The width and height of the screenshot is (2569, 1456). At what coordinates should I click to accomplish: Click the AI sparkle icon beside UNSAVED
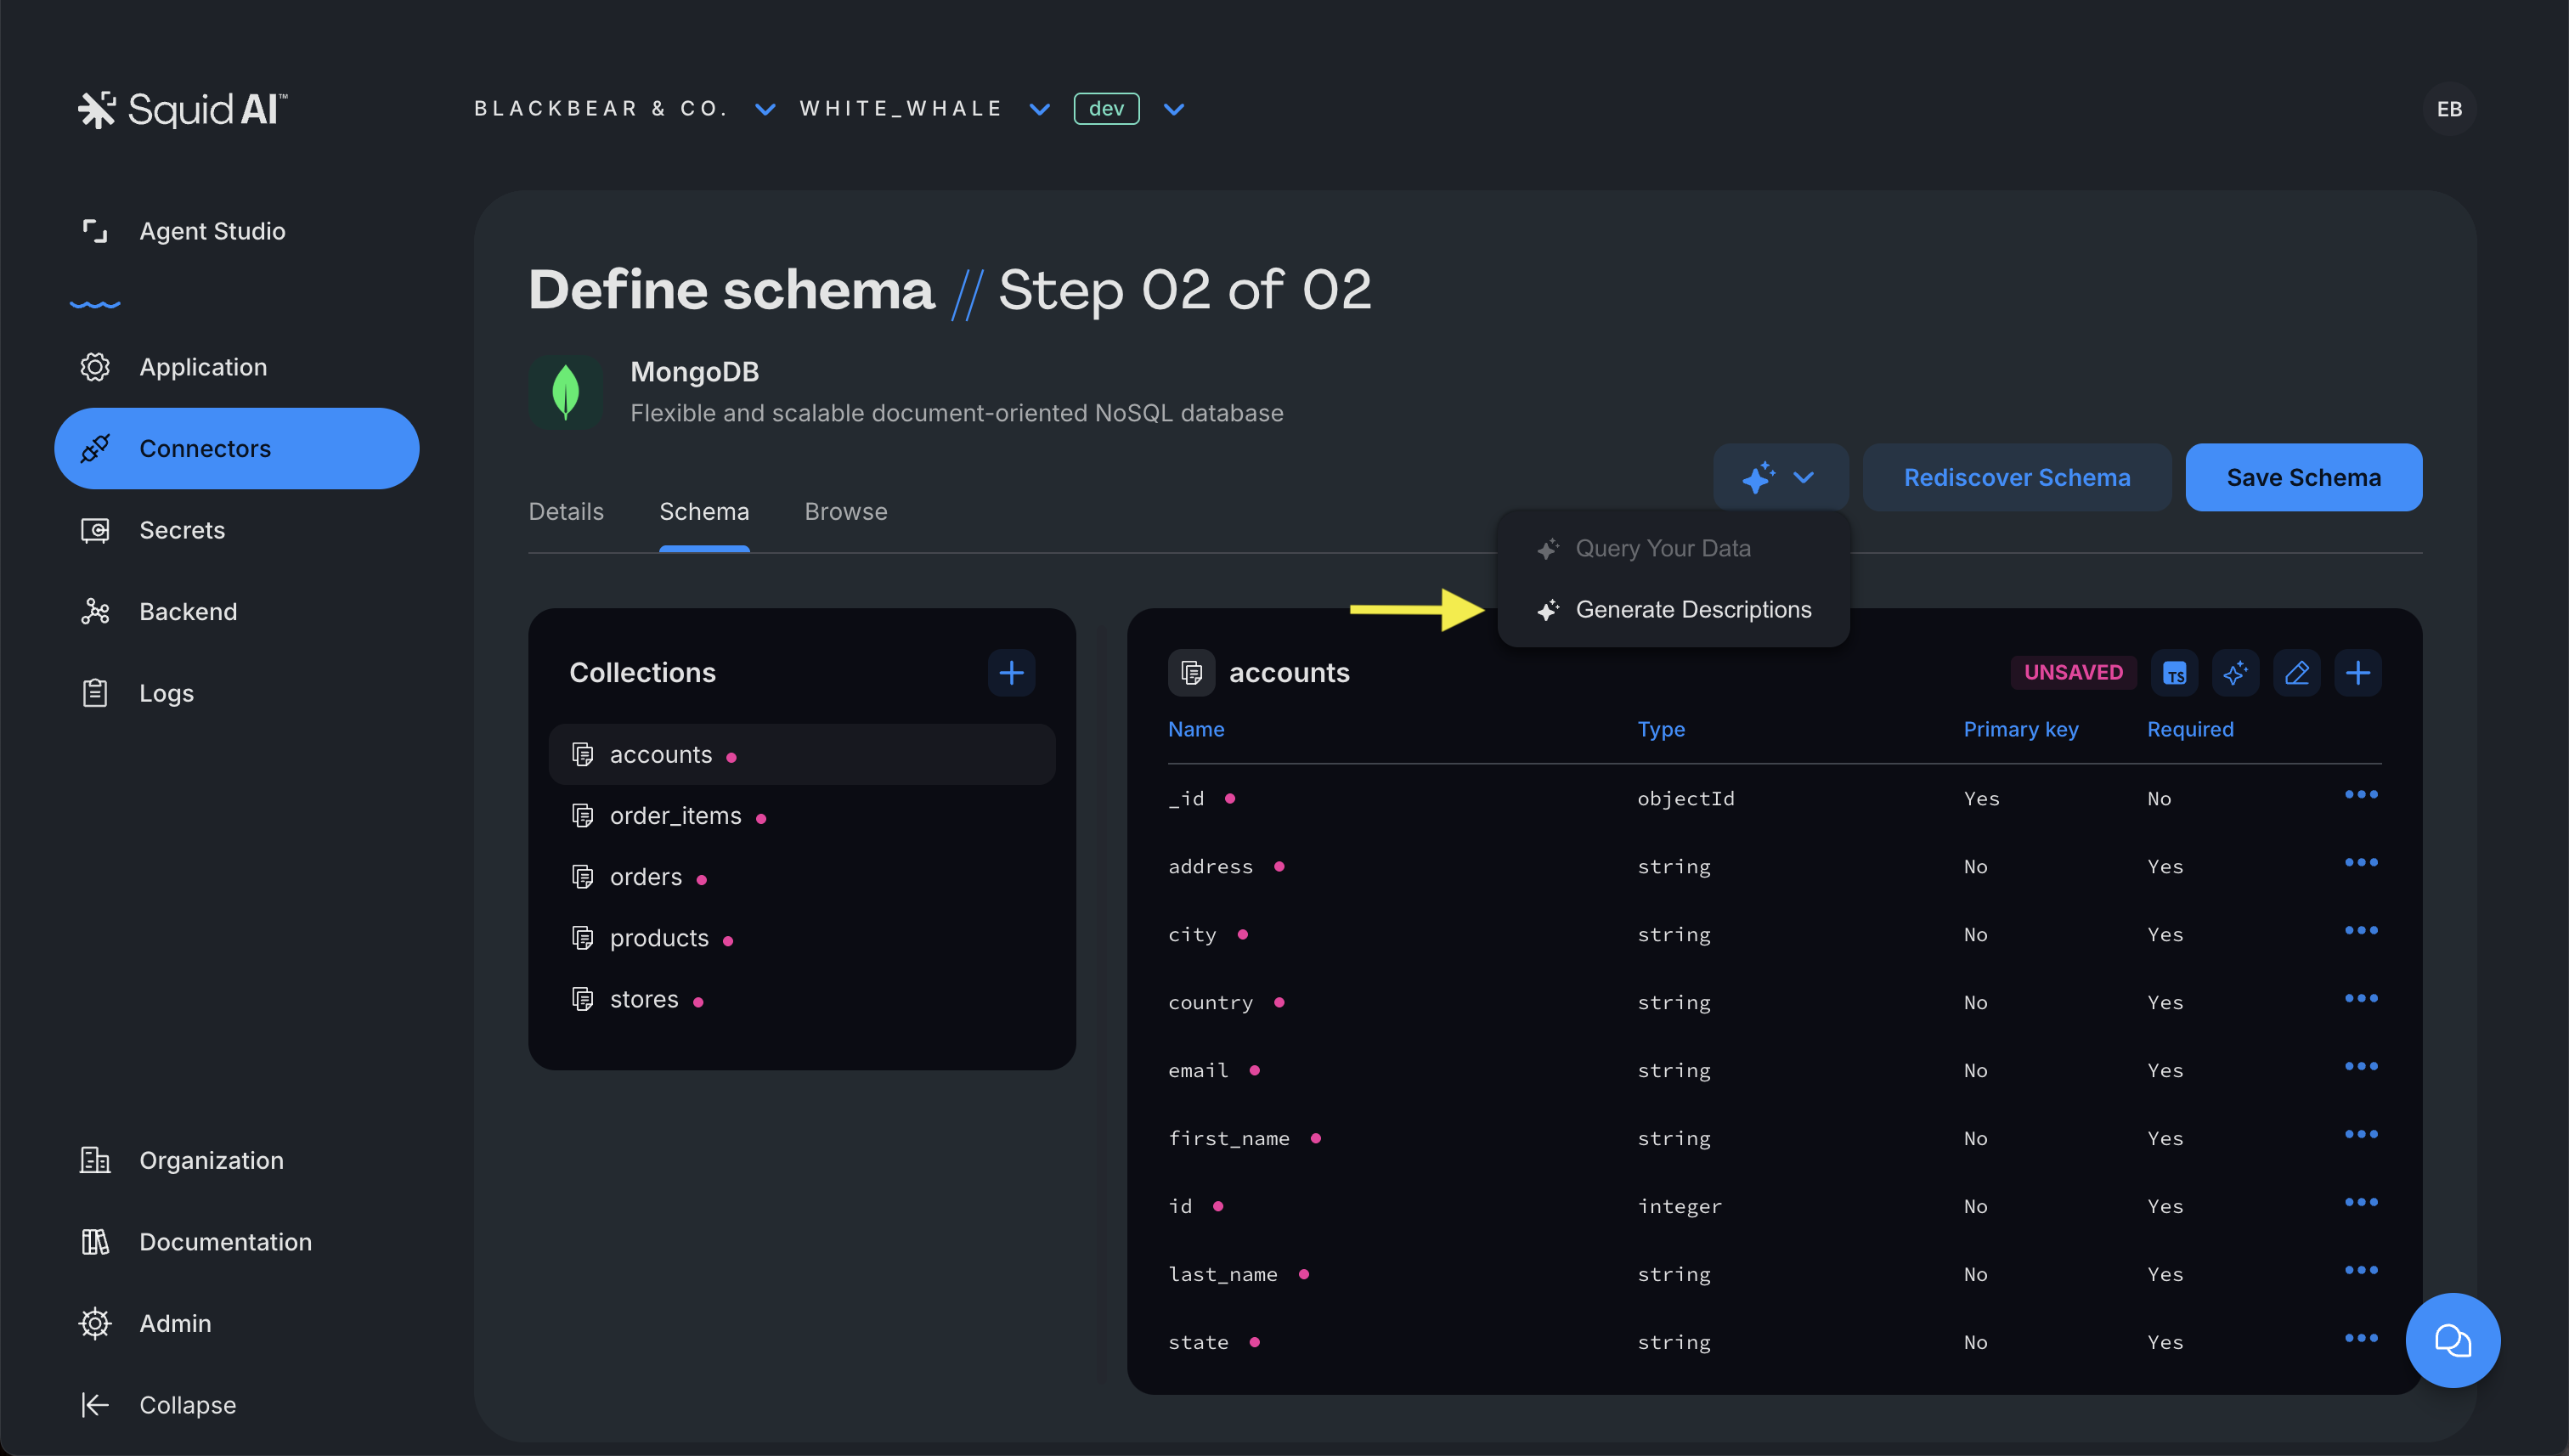(2235, 673)
